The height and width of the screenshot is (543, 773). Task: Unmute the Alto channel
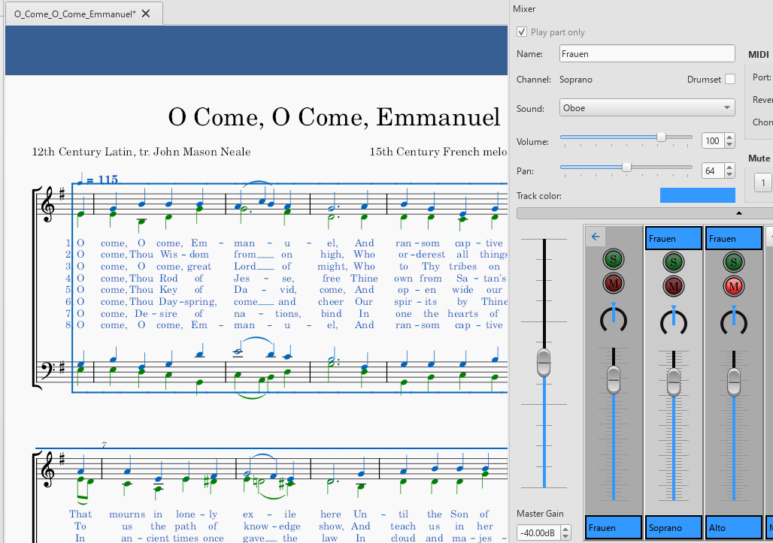733,285
